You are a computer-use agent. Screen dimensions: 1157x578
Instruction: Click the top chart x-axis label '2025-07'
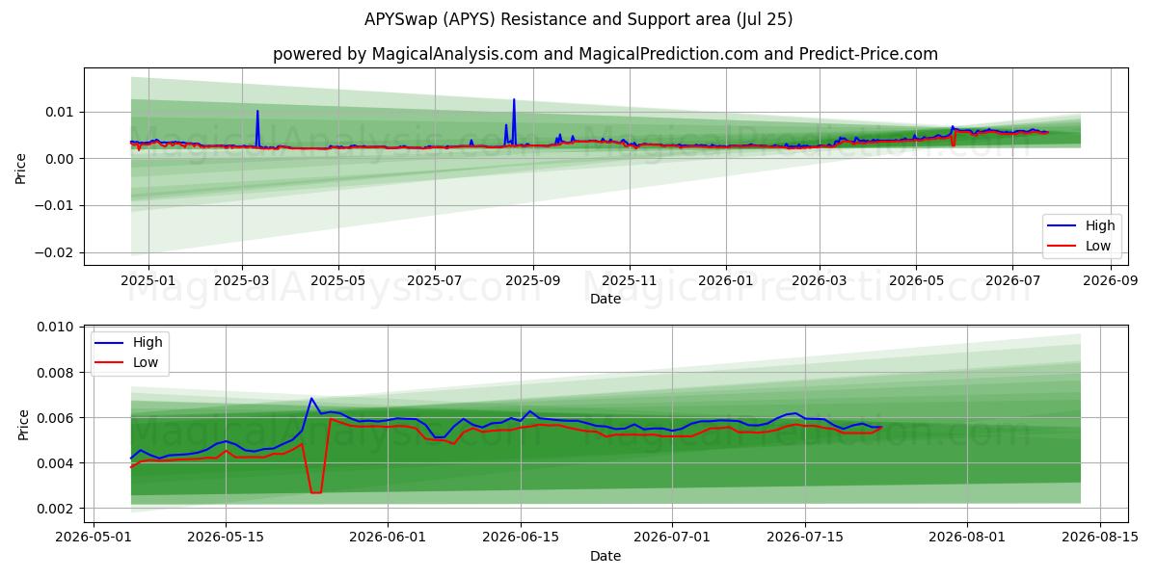click(435, 280)
